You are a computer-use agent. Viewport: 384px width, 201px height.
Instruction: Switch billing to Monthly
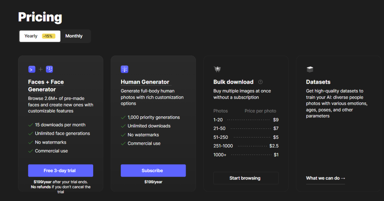pos(74,36)
